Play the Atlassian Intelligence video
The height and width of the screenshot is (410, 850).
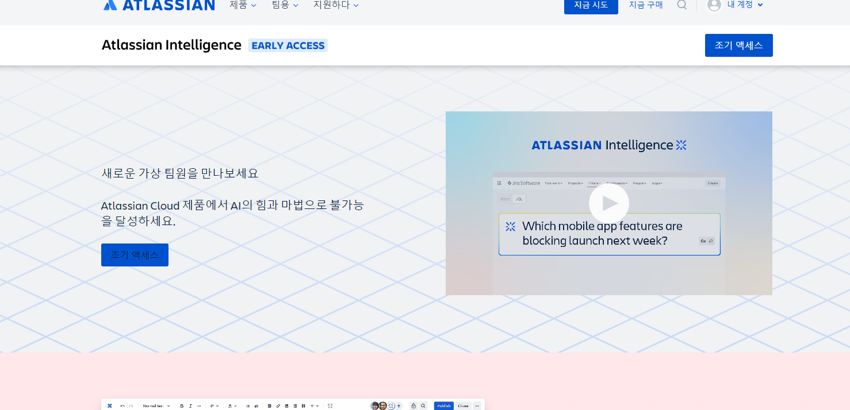tap(609, 203)
